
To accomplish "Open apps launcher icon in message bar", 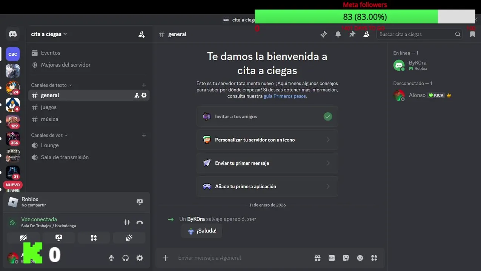I will click(374, 258).
